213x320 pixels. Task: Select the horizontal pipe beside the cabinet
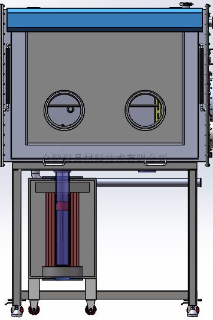point(149,182)
